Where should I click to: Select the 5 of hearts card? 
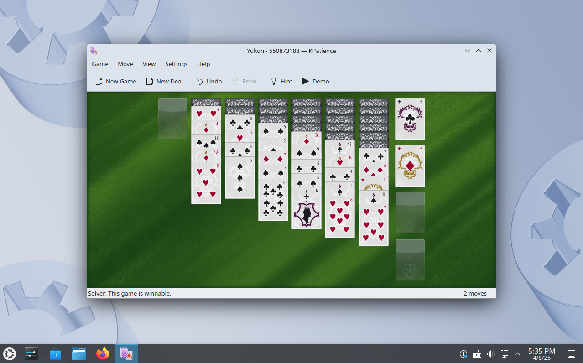206,183
